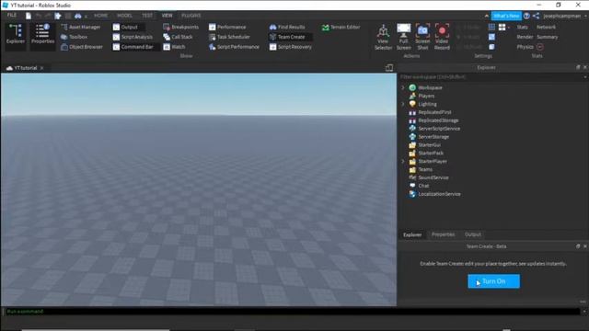589x331 pixels.
Task: Open Find Results
Action: point(287,27)
